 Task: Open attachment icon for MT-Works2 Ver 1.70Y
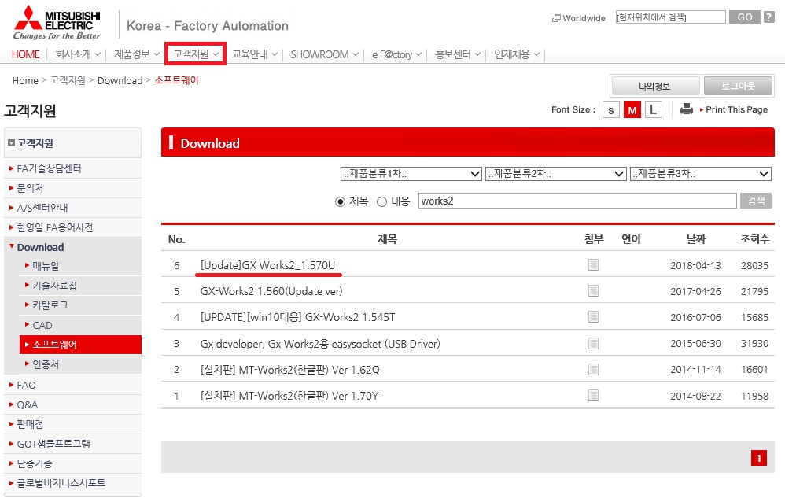coord(593,395)
